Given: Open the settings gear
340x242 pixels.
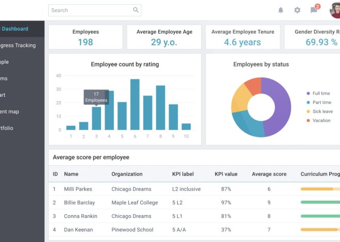Looking at the screenshot, I should [297, 10].
